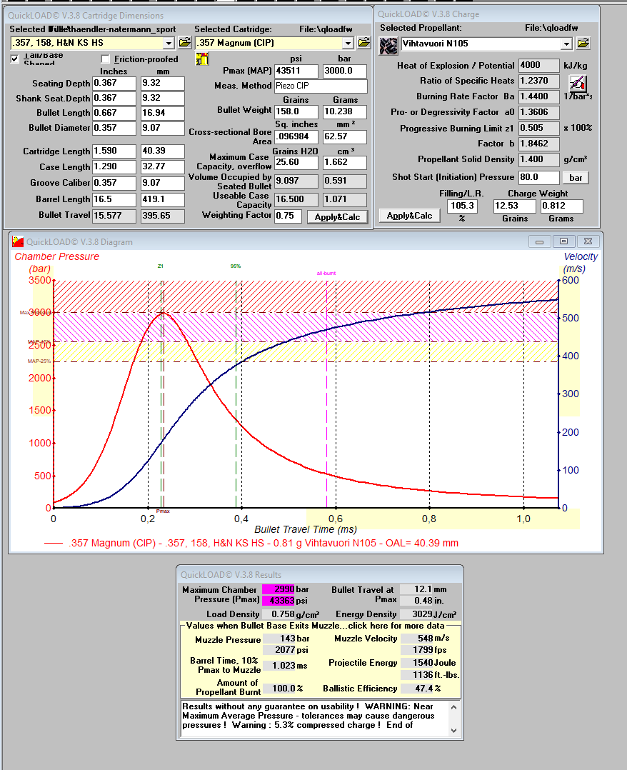Toggle the bar unit button for shot start pressure
The width and height of the screenshot is (627, 770).
pos(576,178)
